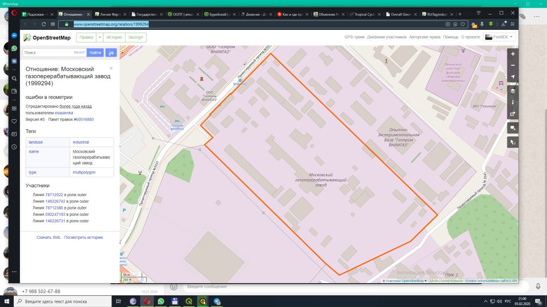Open new browser tab

[460, 14]
